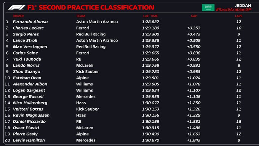Click the LAPS column header
Viewport: 259px width, 146px height.
point(239,16)
